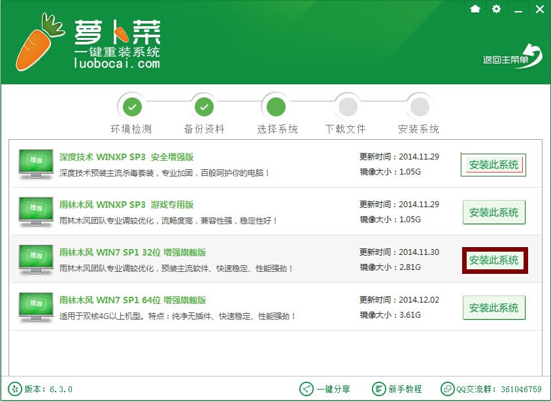Click the version info icon at bottom left
Viewport: 551px width, 402px height.
[14, 389]
